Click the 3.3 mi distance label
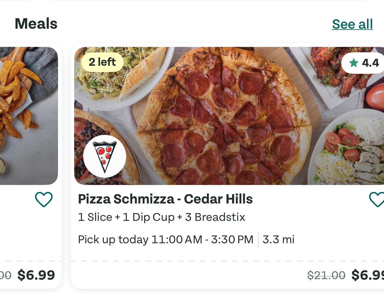The image size is (384, 300). [x=278, y=240]
